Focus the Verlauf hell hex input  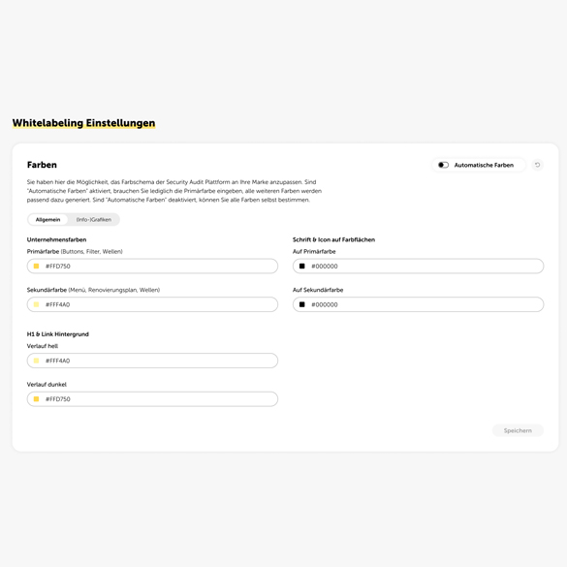[152, 361]
